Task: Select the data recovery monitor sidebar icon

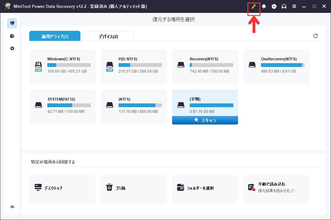Action: click(12, 23)
